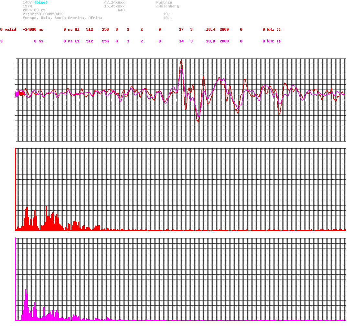
Task: Click the latitude value "47.14xxxx"
Action: pos(114,2)
